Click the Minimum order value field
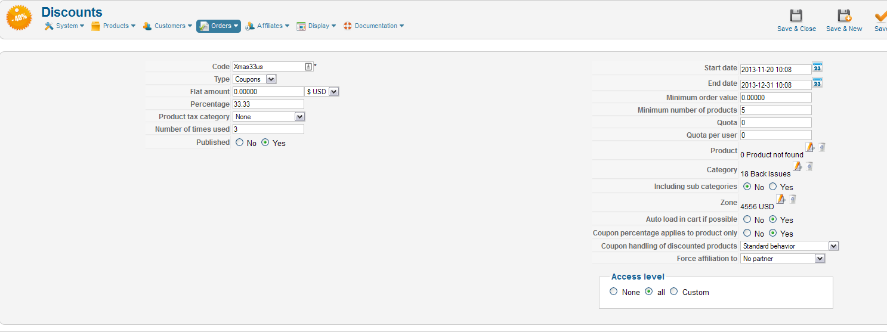This screenshot has height=332, width=887. [x=776, y=97]
